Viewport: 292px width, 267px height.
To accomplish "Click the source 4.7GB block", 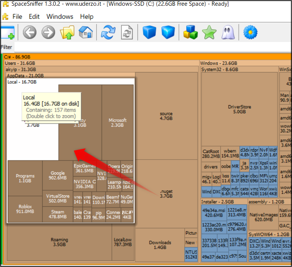I will click(166, 116).
